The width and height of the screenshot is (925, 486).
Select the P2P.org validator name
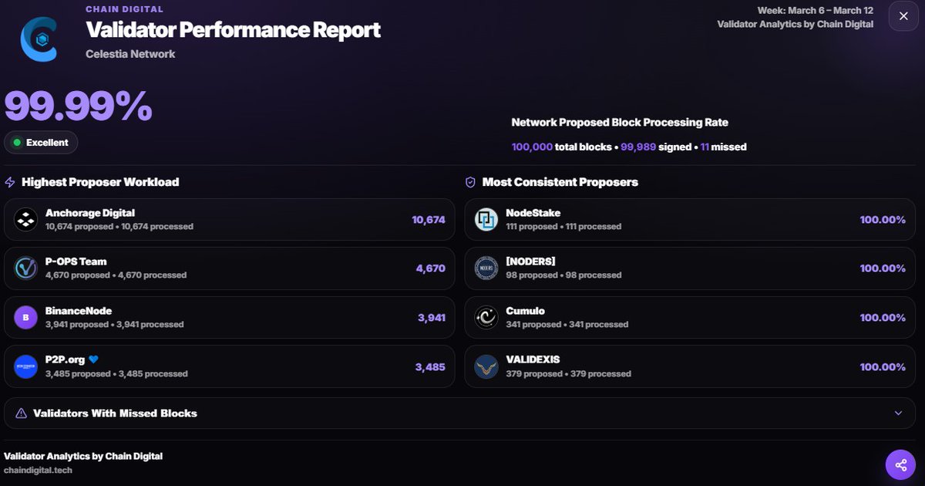tap(65, 359)
